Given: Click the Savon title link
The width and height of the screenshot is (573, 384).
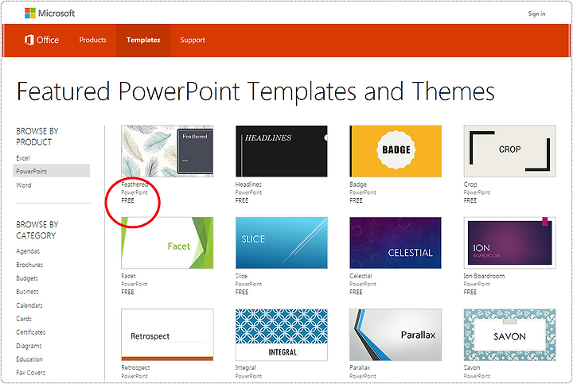Looking at the screenshot, I should click(472, 367).
